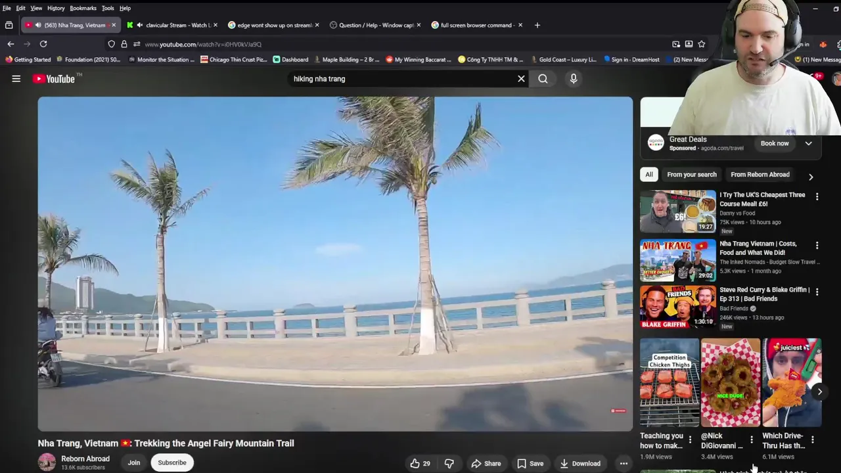The width and height of the screenshot is (841, 473).
Task: Open Sign in - DreamHost bookmark
Action: tap(631, 59)
